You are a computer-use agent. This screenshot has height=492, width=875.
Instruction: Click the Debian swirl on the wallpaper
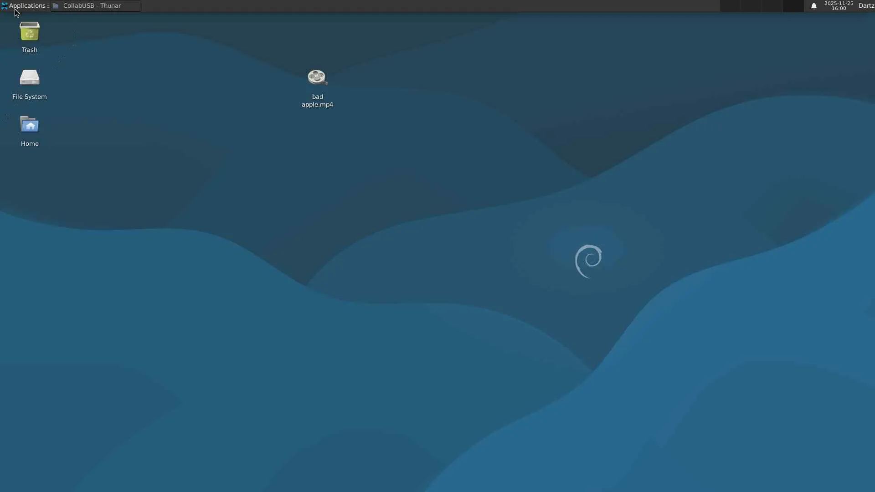pyautogui.click(x=588, y=261)
